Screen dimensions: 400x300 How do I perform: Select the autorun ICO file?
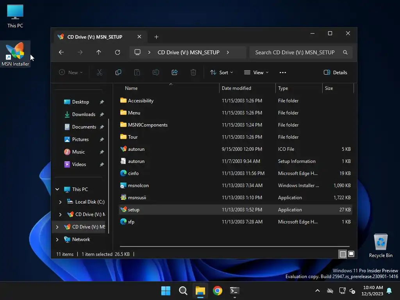point(236,149)
